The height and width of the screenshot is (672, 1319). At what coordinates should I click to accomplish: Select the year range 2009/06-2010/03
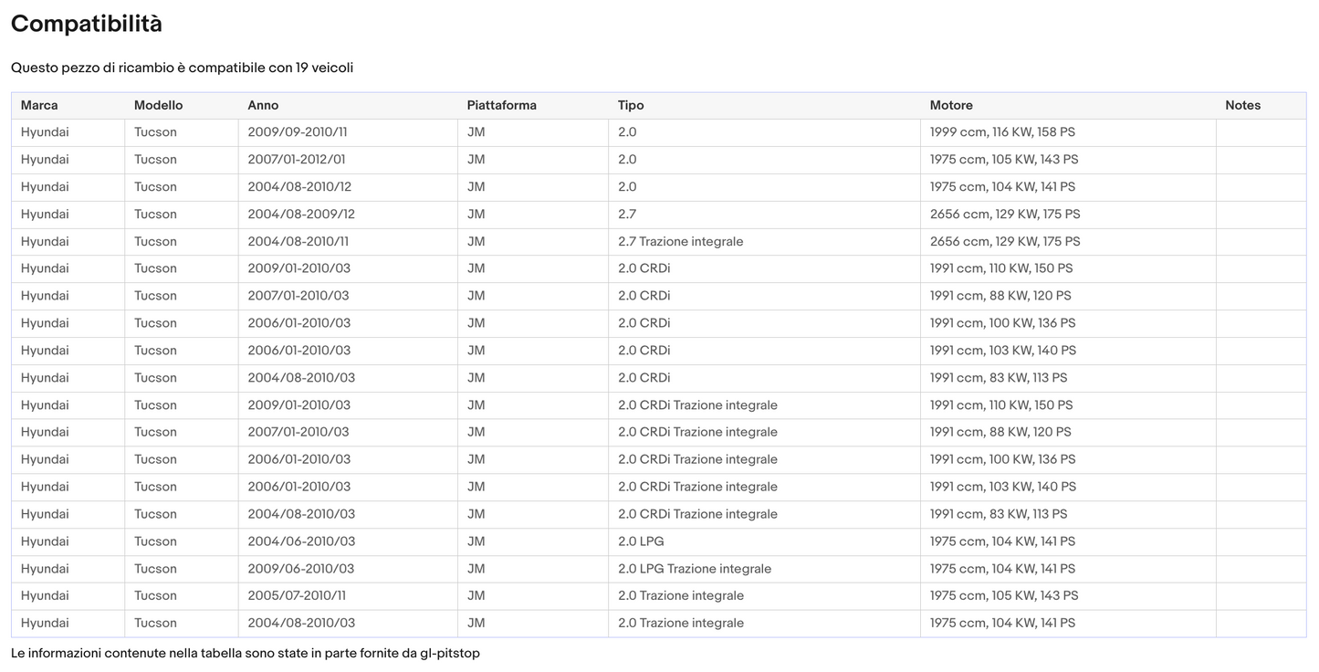pos(301,569)
